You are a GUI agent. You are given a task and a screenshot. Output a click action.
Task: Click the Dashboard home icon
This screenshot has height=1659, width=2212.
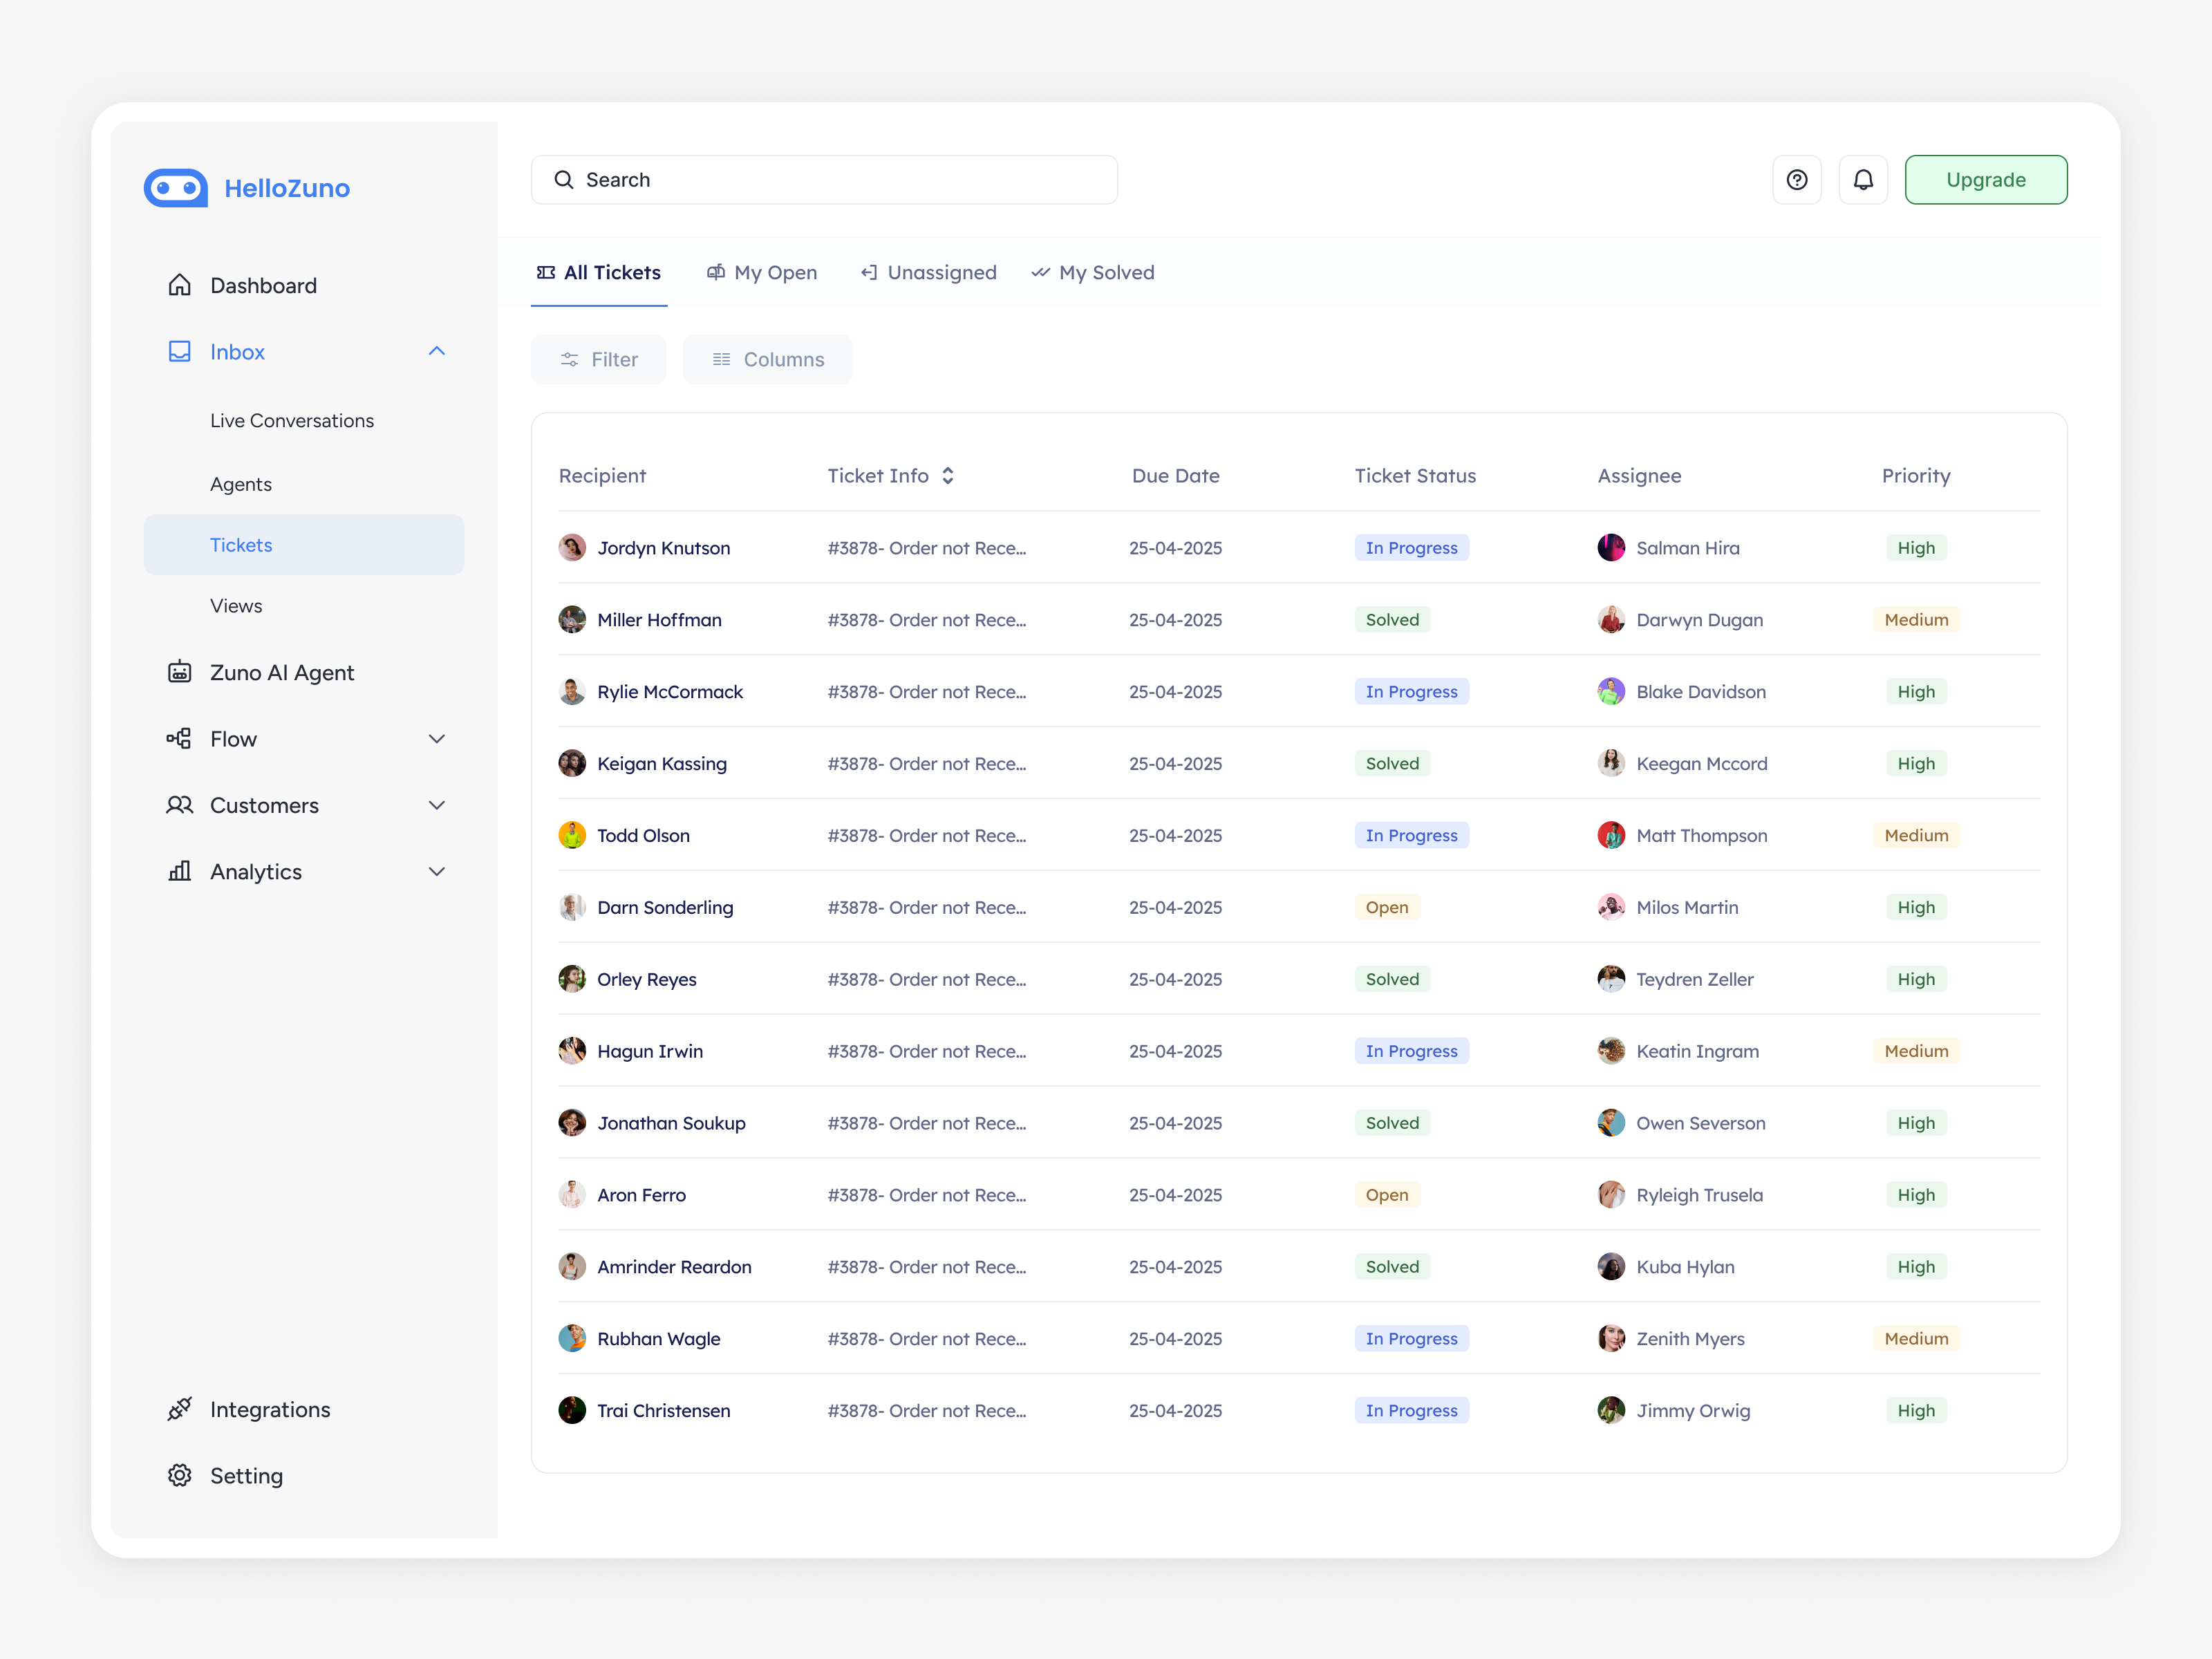pyautogui.click(x=180, y=285)
